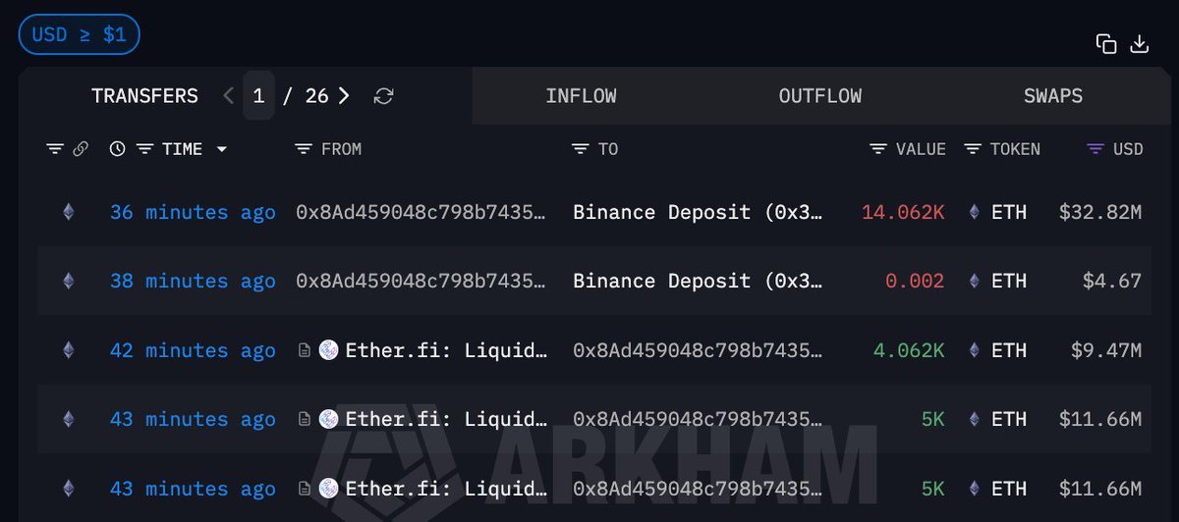1179x522 pixels.
Task: Click the Ether.fi logo on the 42 minutes row
Action: (x=329, y=350)
